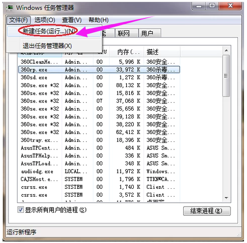Screen dimensions: 247x243
Task: Click the vertical scrollbar thumb
Action: tap(226, 76)
